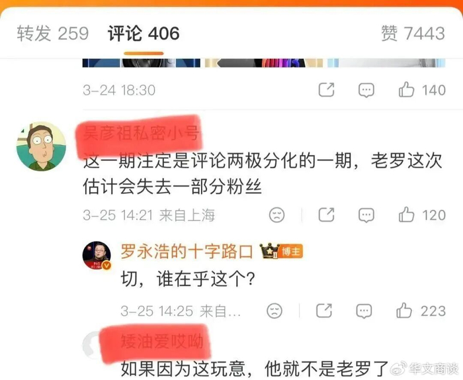
Task: Tap the sad face on 14:21 comment
Action: (x=277, y=214)
